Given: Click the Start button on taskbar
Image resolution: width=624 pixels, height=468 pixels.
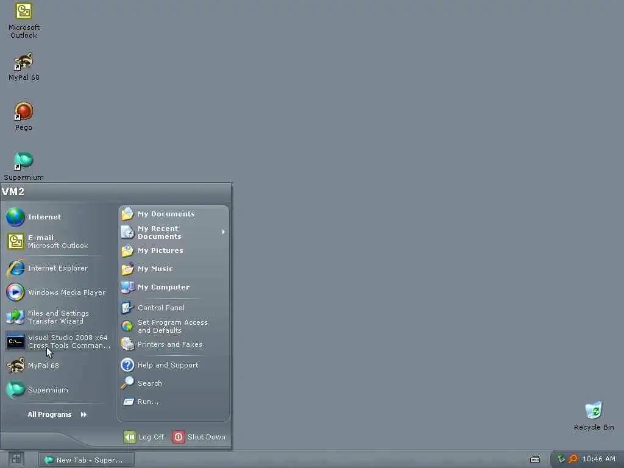Looking at the screenshot, I should pyautogui.click(x=16, y=459).
